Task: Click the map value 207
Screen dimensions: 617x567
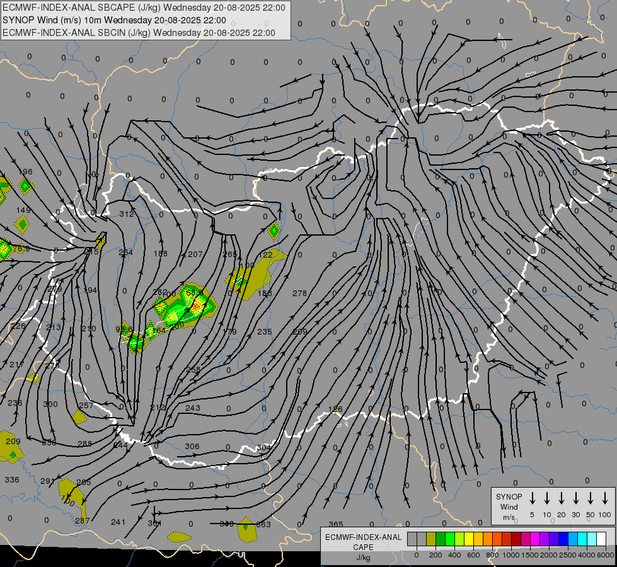Action: [195, 255]
